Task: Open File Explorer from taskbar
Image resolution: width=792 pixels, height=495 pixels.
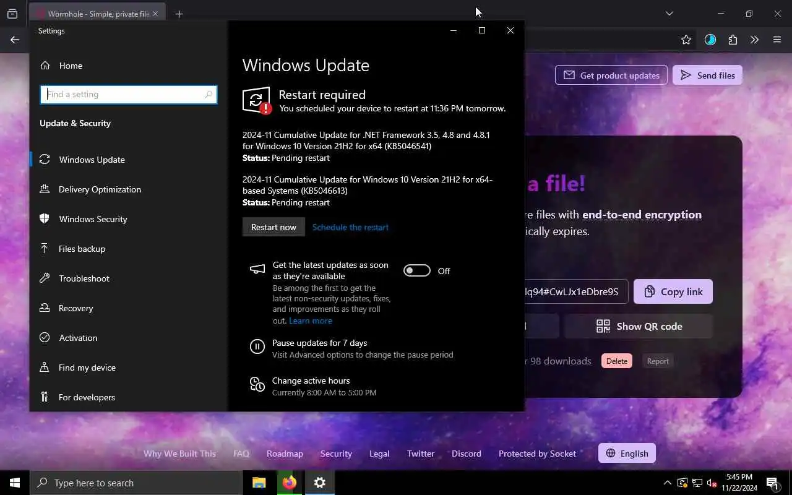Action: click(259, 483)
